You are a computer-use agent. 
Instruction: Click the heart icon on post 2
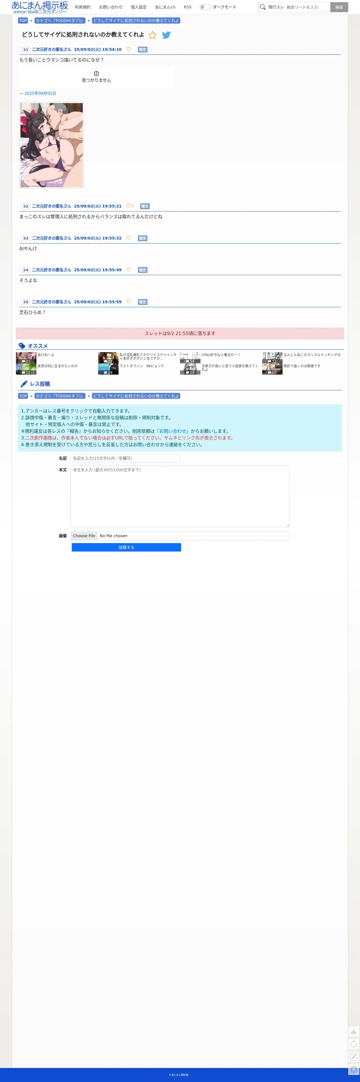[128, 206]
